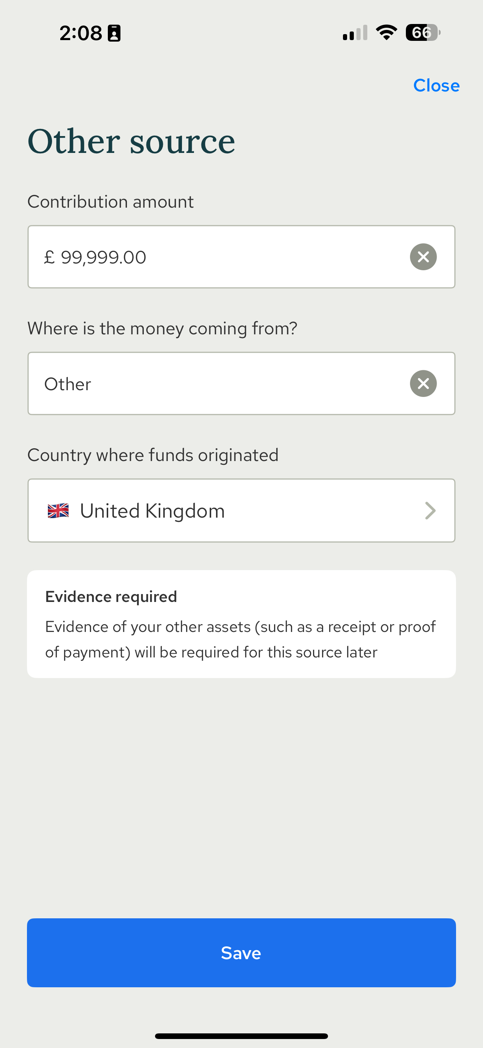This screenshot has width=483, height=1048.
Task: Tap the cellular signal bars icon
Action: click(x=355, y=33)
